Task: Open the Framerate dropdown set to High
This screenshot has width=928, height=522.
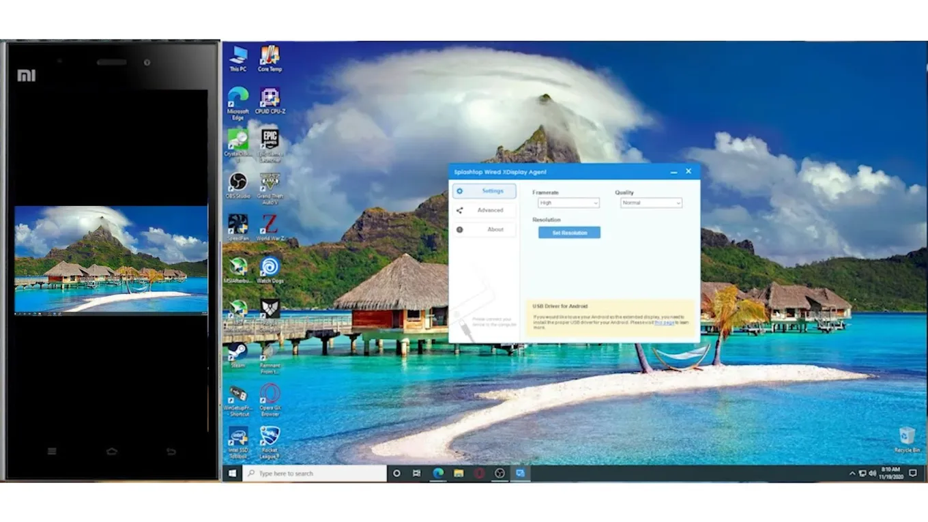Action: [x=568, y=203]
